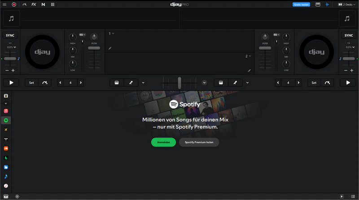Expand the track 1 chevron
Image resolution: width=359 pixels, height=200 pixels.
(113, 34)
